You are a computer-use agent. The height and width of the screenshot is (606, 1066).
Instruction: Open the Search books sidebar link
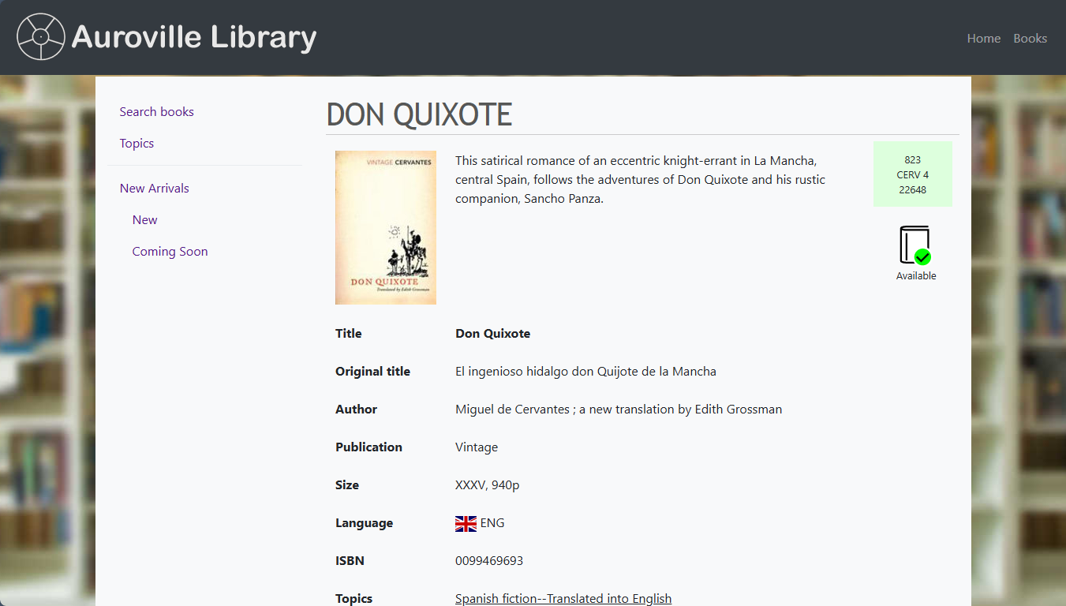click(x=156, y=111)
